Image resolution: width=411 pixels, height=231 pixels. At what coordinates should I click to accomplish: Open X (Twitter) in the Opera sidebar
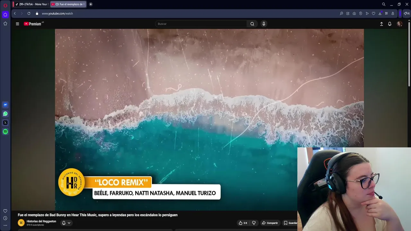[5, 123]
